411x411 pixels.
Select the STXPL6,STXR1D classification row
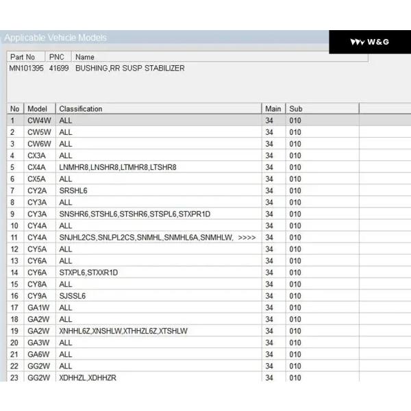pyautogui.click(x=88, y=273)
